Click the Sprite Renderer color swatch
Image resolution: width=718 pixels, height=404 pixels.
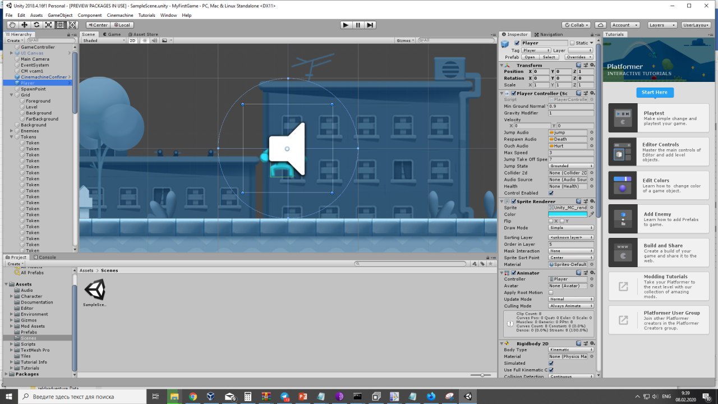(568, 214)
